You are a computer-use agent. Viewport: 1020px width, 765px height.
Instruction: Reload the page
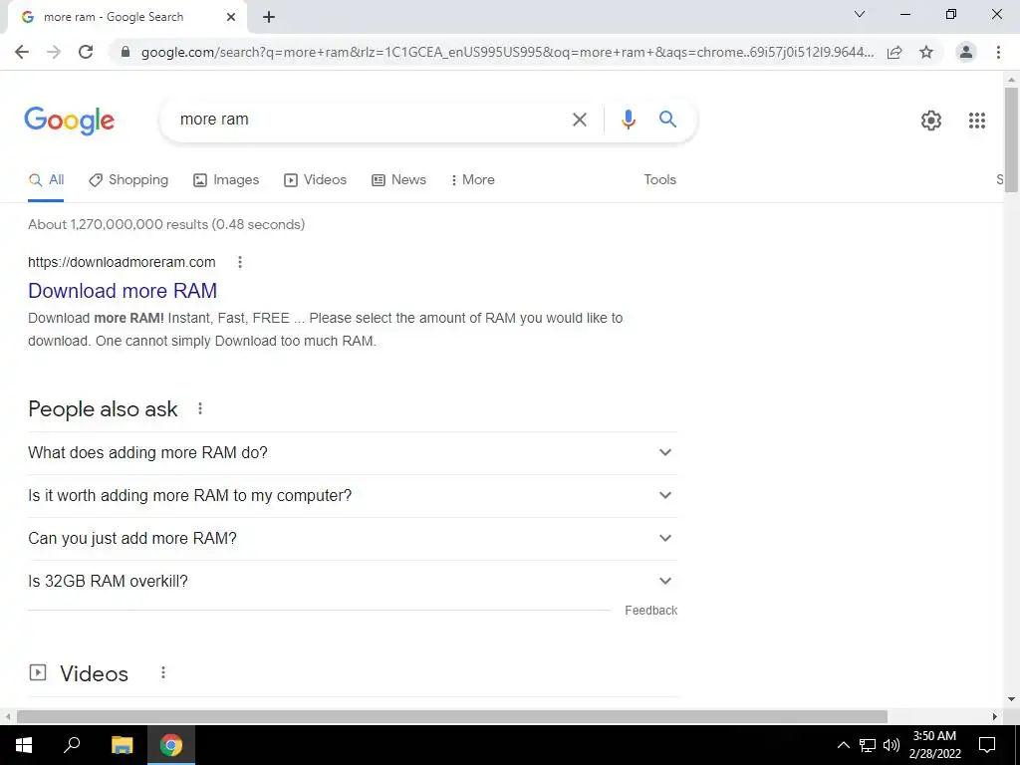pyautogui.click(x=86, y=52)
